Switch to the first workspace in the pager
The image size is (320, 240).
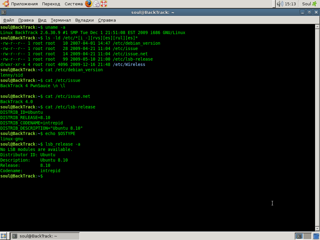click(x=299, y=236)
